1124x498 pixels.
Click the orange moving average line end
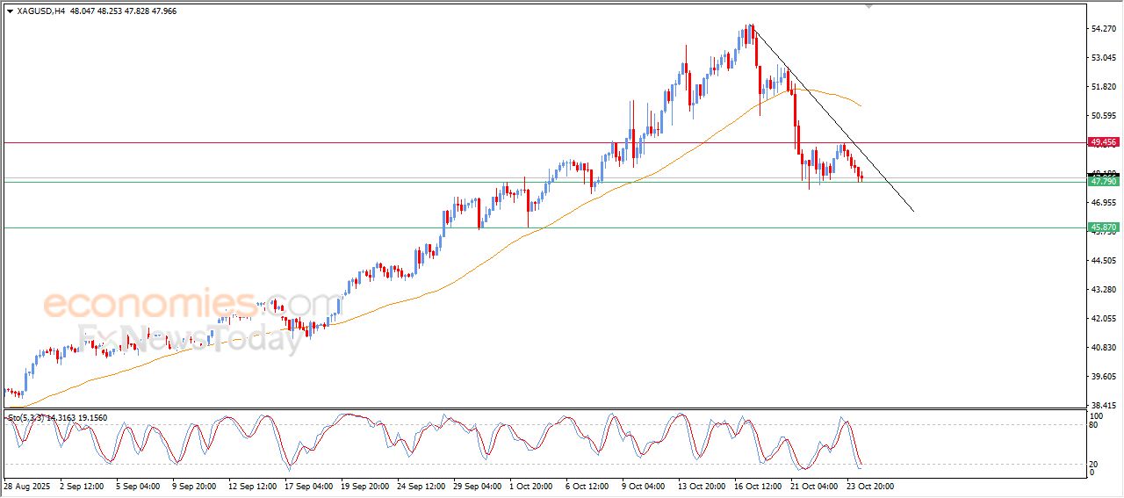coord(859,105)
